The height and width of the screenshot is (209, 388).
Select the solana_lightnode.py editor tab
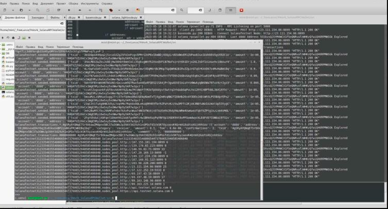click(125, 18)
